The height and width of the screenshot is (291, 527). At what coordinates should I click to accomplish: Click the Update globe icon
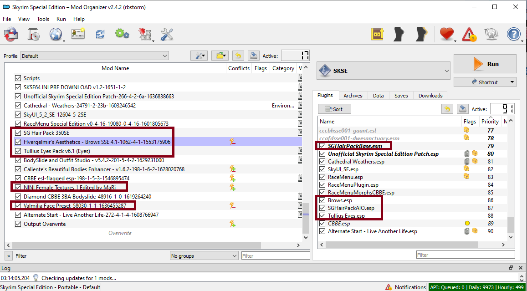[x=491, y=34]
